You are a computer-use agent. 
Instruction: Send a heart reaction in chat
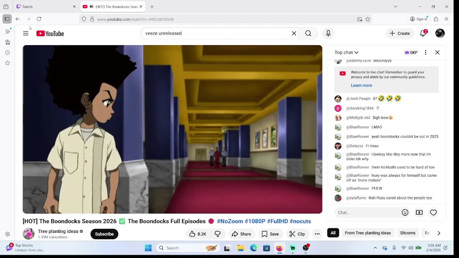point(433,212)
